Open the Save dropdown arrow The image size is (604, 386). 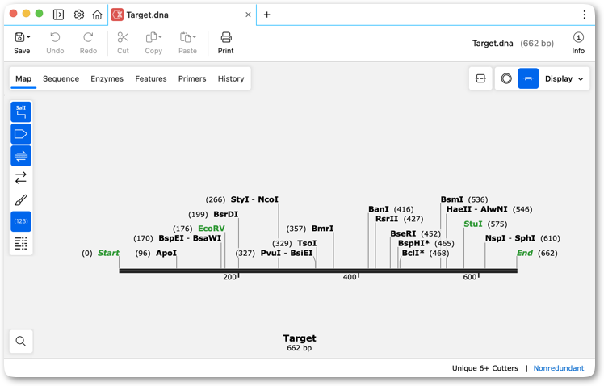coord(28,37)
